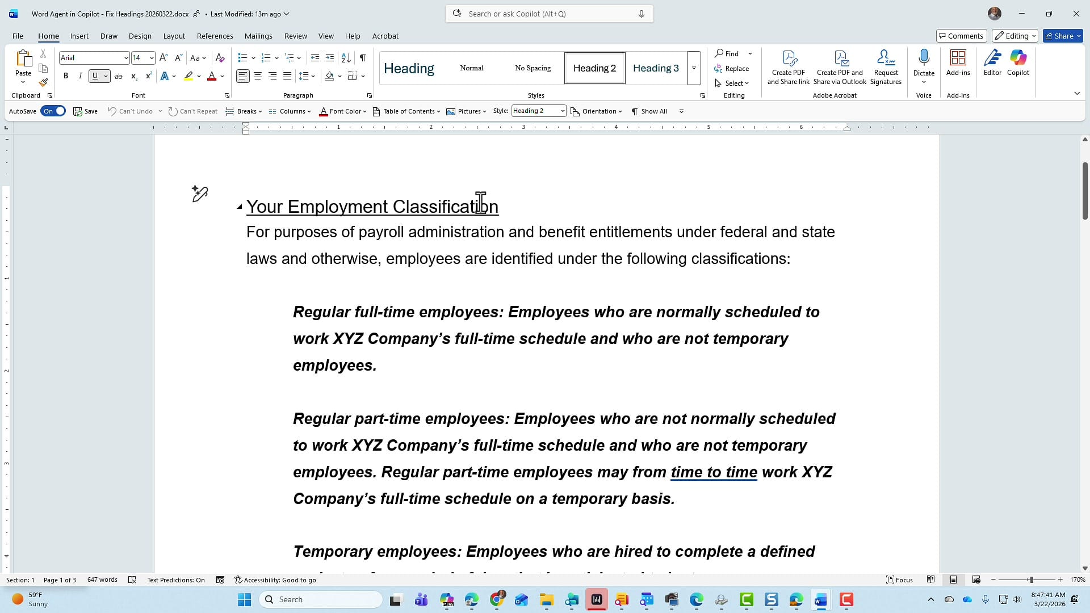The image size is (1090, 613).
Task: Expand the font size dropdown
Action: tap(150, 57)
